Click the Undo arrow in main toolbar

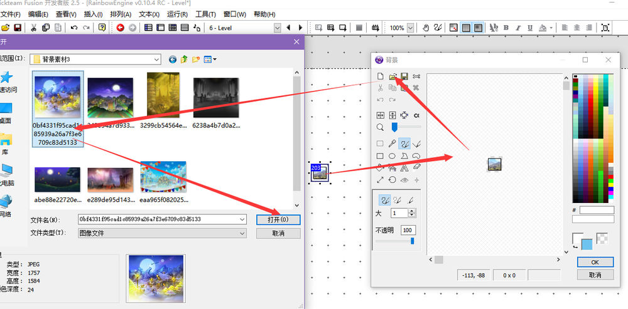pos(73,28)
